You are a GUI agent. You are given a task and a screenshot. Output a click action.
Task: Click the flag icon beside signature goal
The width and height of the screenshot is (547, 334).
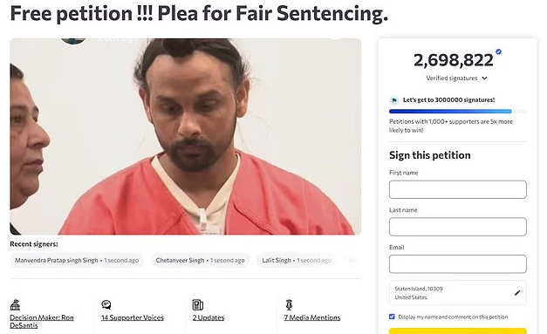point(394,100)
